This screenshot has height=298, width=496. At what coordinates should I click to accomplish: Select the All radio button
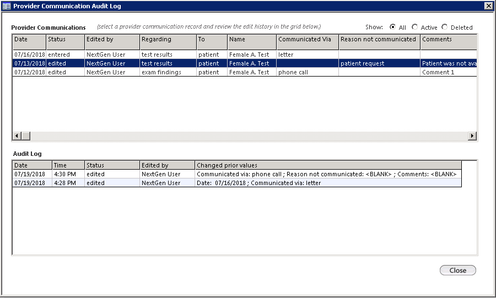click(392, 27)
